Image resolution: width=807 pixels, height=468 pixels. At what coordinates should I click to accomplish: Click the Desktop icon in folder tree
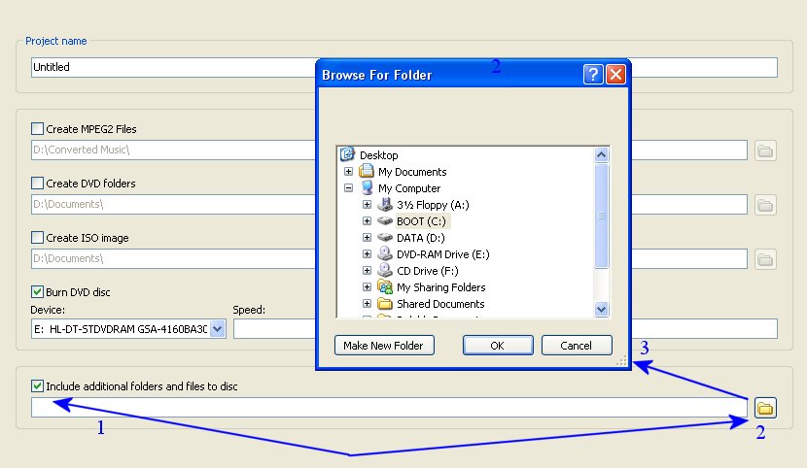(x=347, y=154)
